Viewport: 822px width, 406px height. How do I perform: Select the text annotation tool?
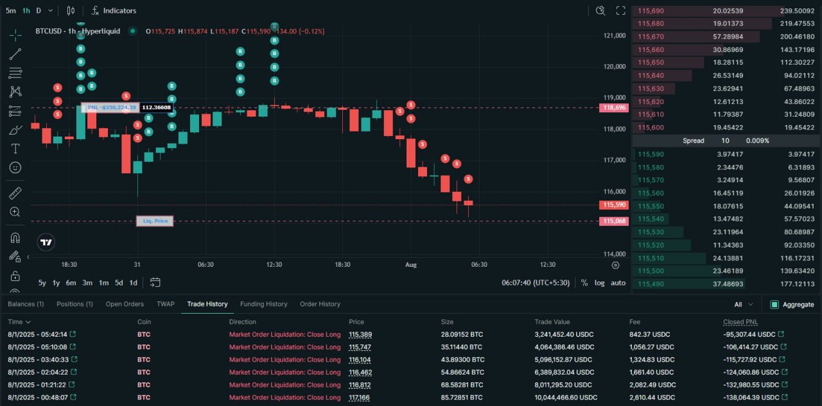(15, 148)
